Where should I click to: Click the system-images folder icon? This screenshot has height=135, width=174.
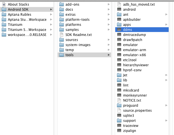(62, 45)
